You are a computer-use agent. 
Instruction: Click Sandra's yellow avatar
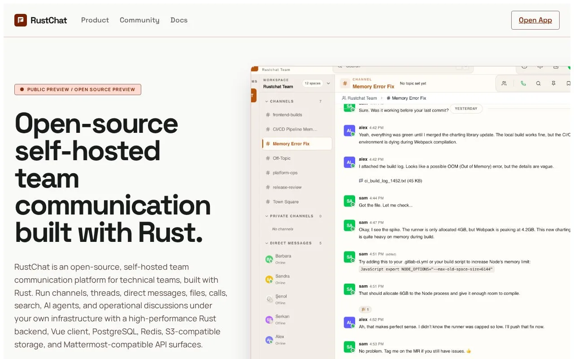269,280
